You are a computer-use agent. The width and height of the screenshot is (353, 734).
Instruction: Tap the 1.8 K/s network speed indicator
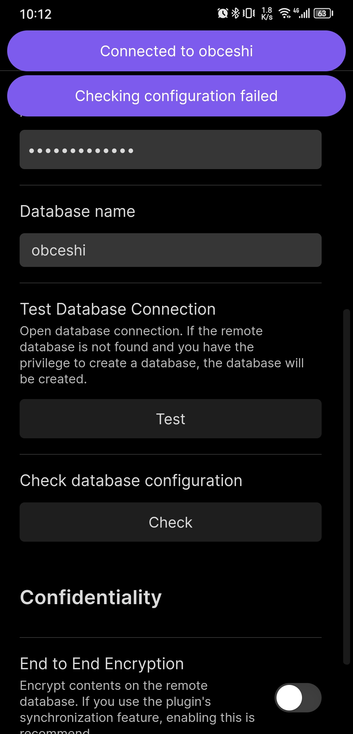click(266, 13)
